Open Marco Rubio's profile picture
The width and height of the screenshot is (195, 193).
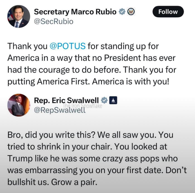point(19,16)
